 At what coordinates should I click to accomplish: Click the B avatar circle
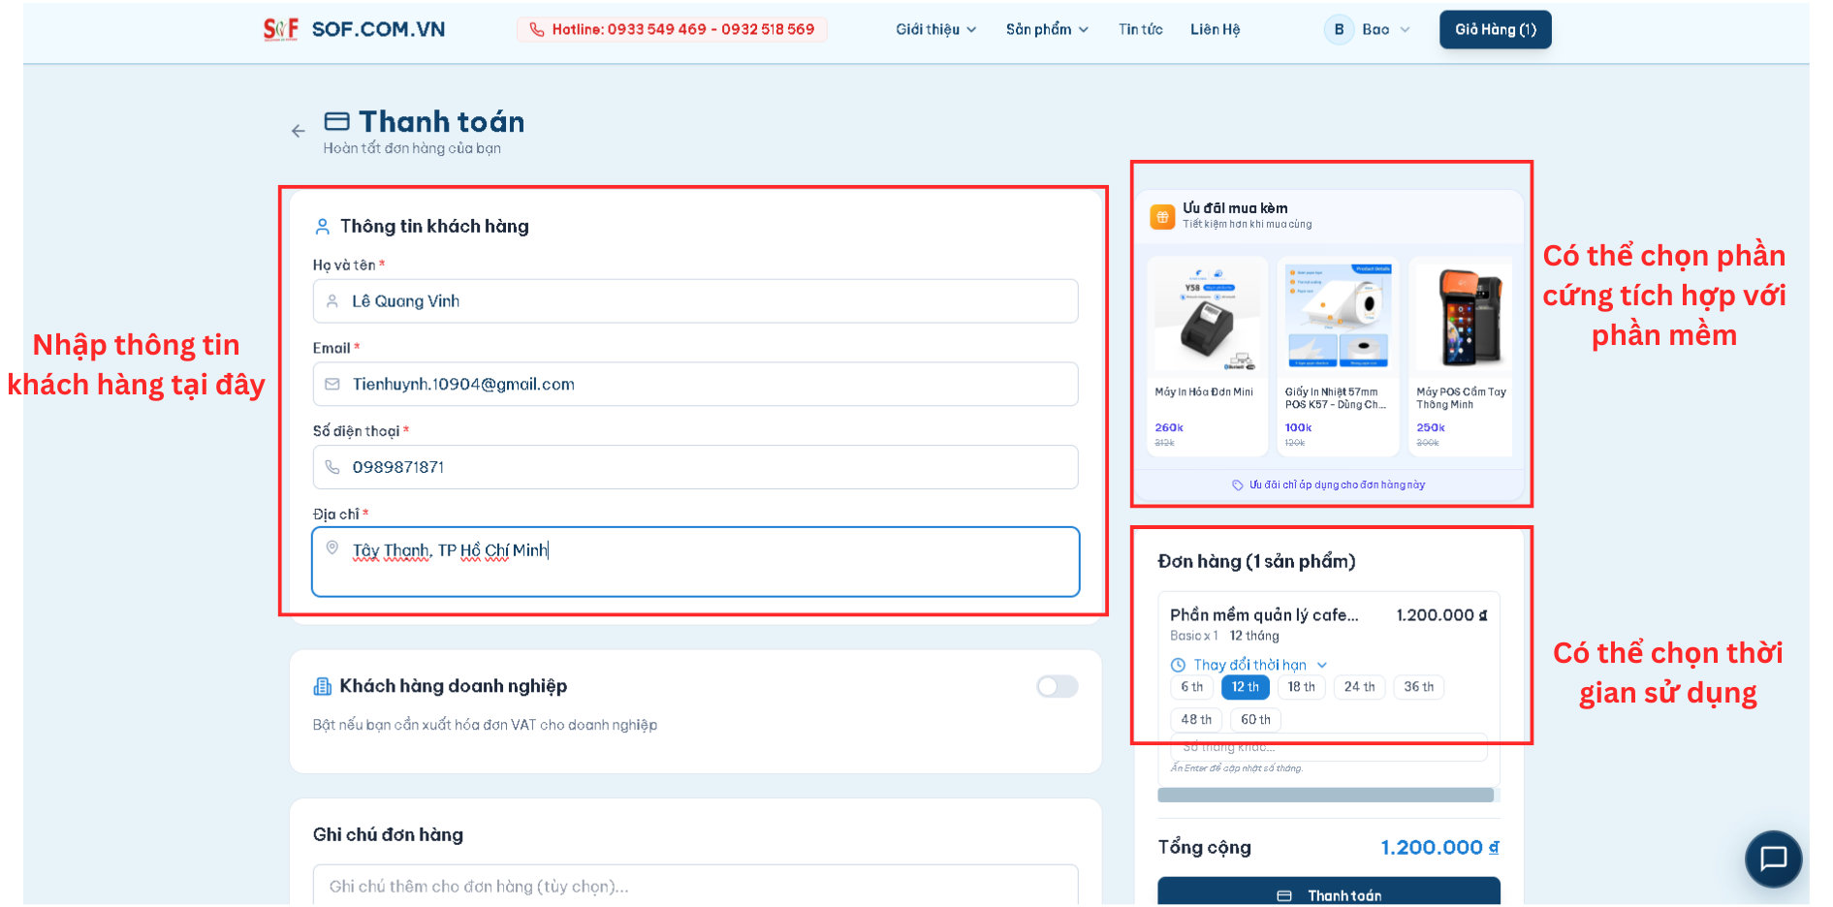pos(1339,30)
